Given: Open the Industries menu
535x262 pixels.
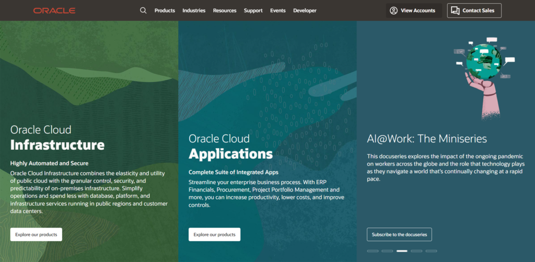Looking at the screenshot, I should point(194,10).
